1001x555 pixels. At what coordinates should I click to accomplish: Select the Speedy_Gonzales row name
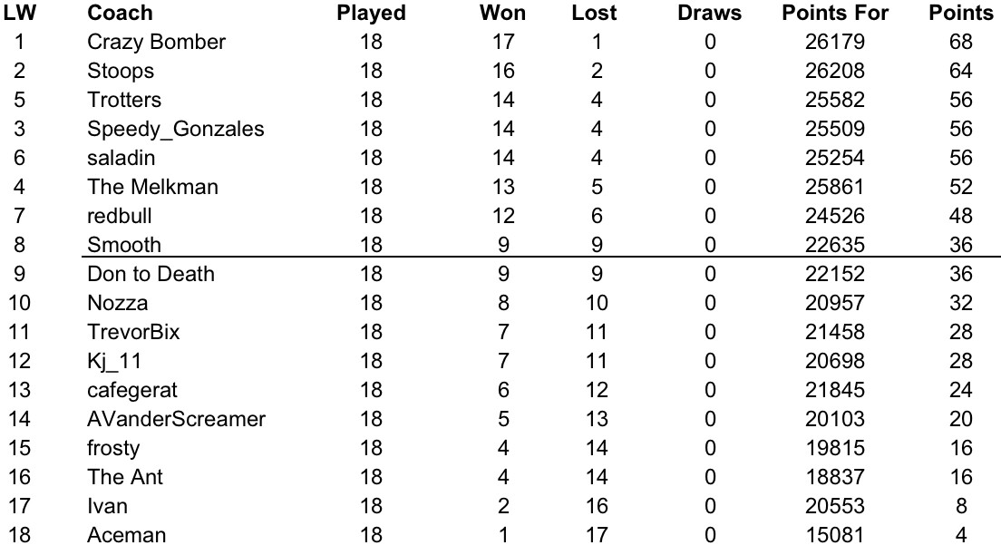coord(176,129)
